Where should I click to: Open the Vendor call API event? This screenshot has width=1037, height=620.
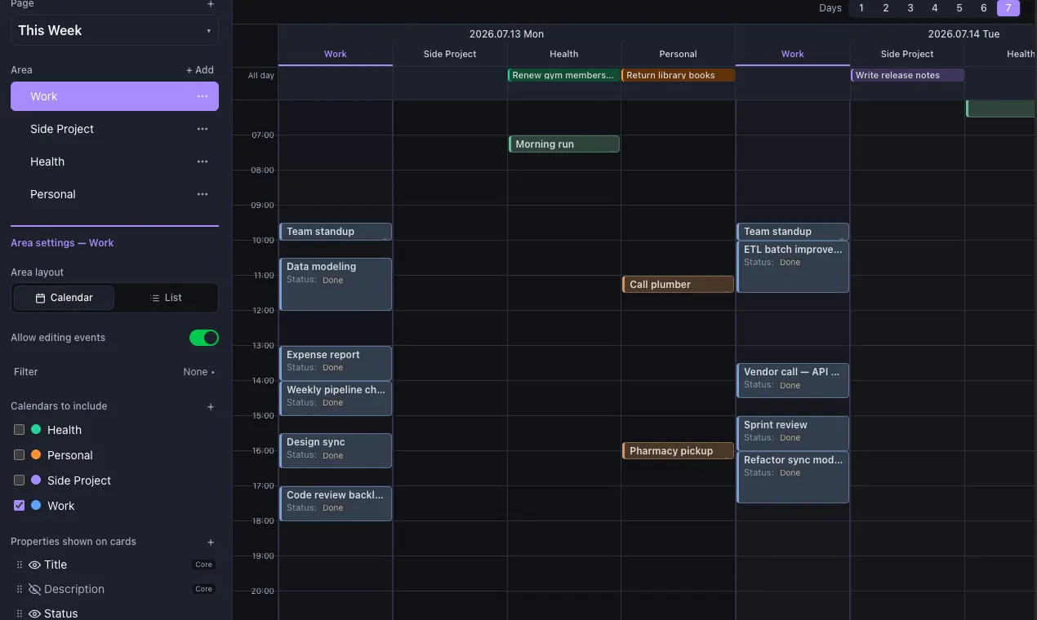(x=793, y=380)
